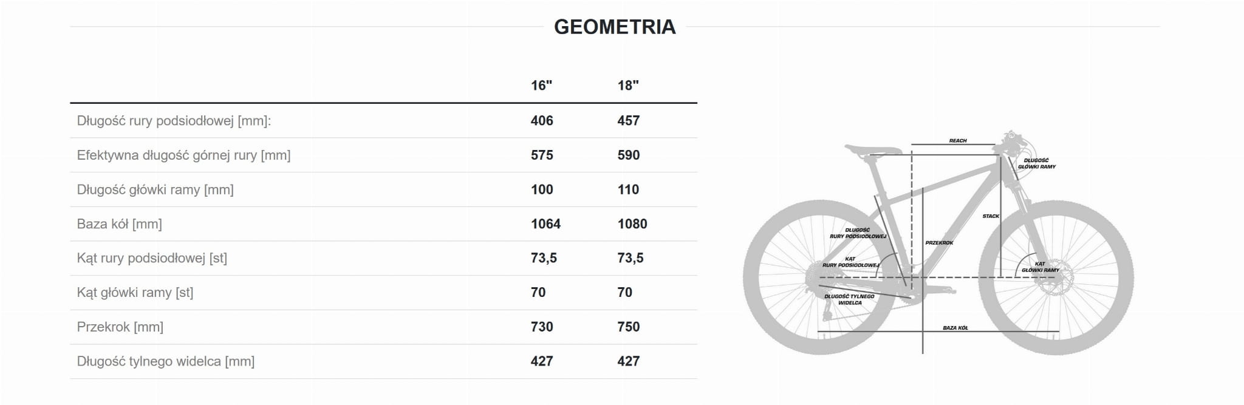The image size is (1244, 405).
Task: Click the "Baza kół [mm]" table row label
Action: (119, 224)
